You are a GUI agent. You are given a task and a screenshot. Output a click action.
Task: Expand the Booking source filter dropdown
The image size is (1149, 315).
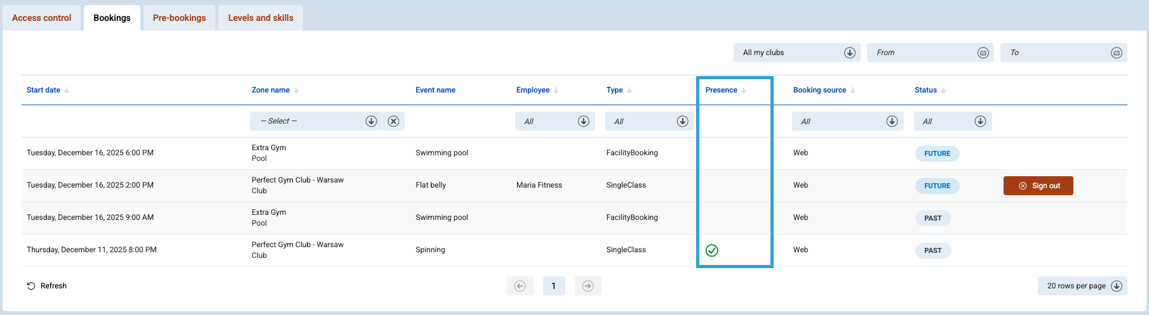(x=892, y=121)
